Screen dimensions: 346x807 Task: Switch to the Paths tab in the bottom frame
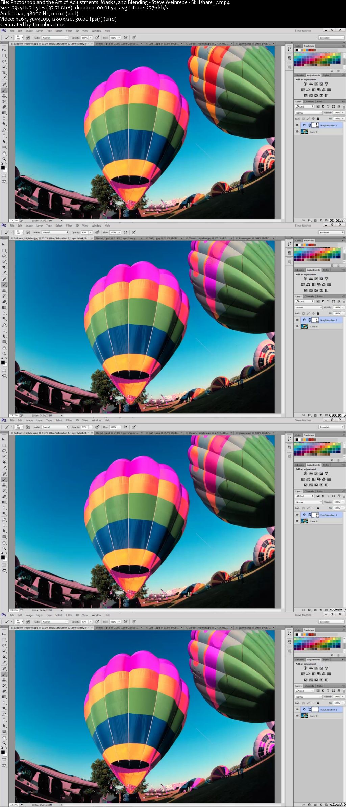320,686
